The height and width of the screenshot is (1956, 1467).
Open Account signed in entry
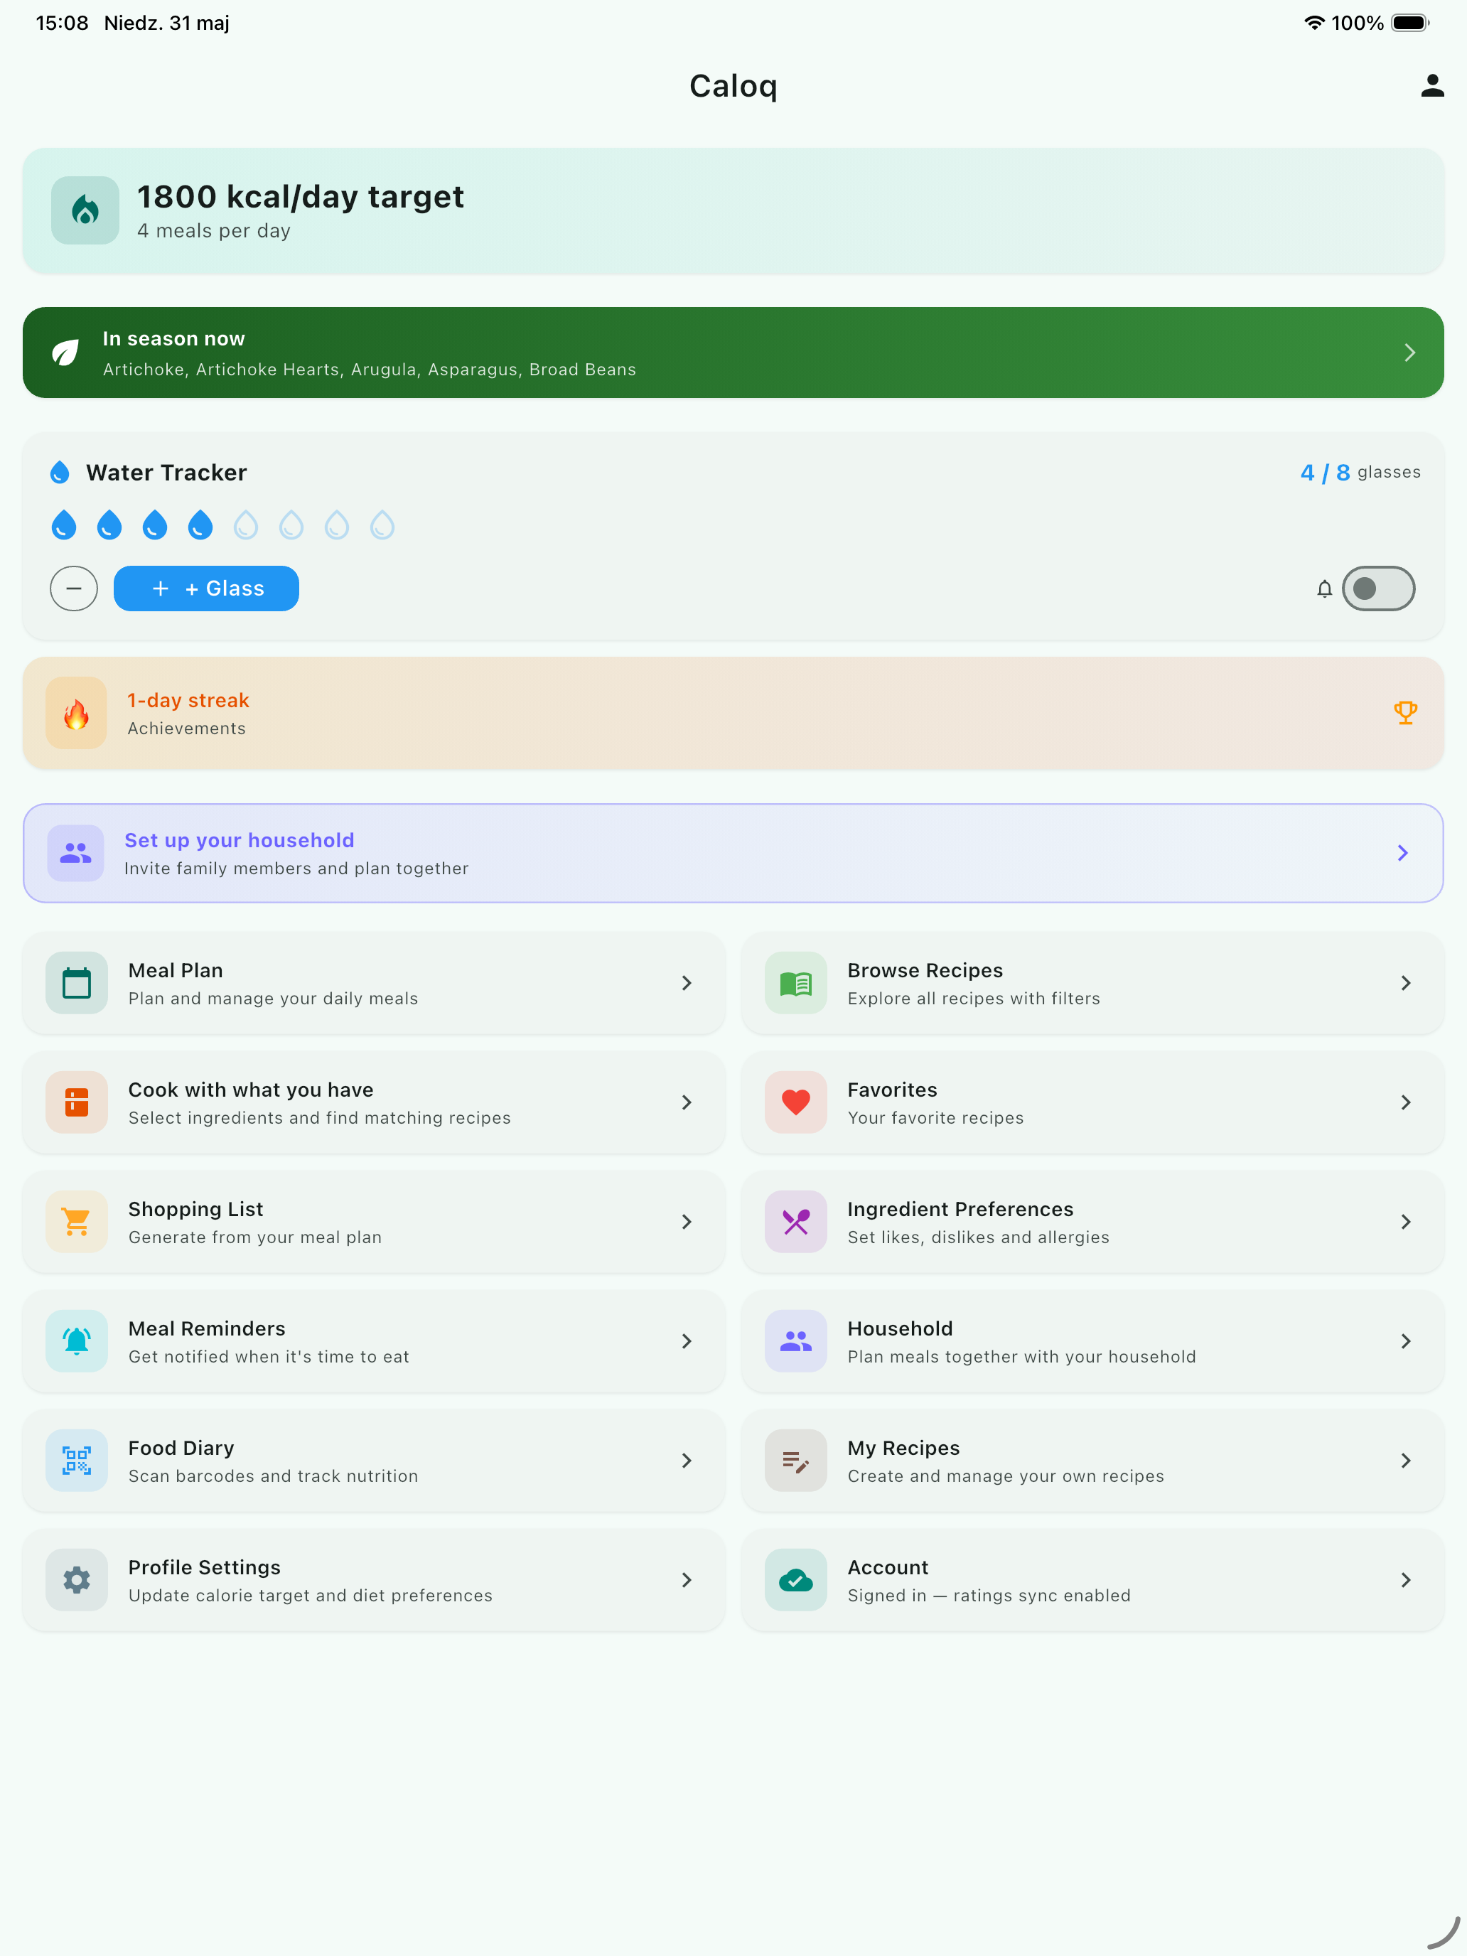1093,1580
